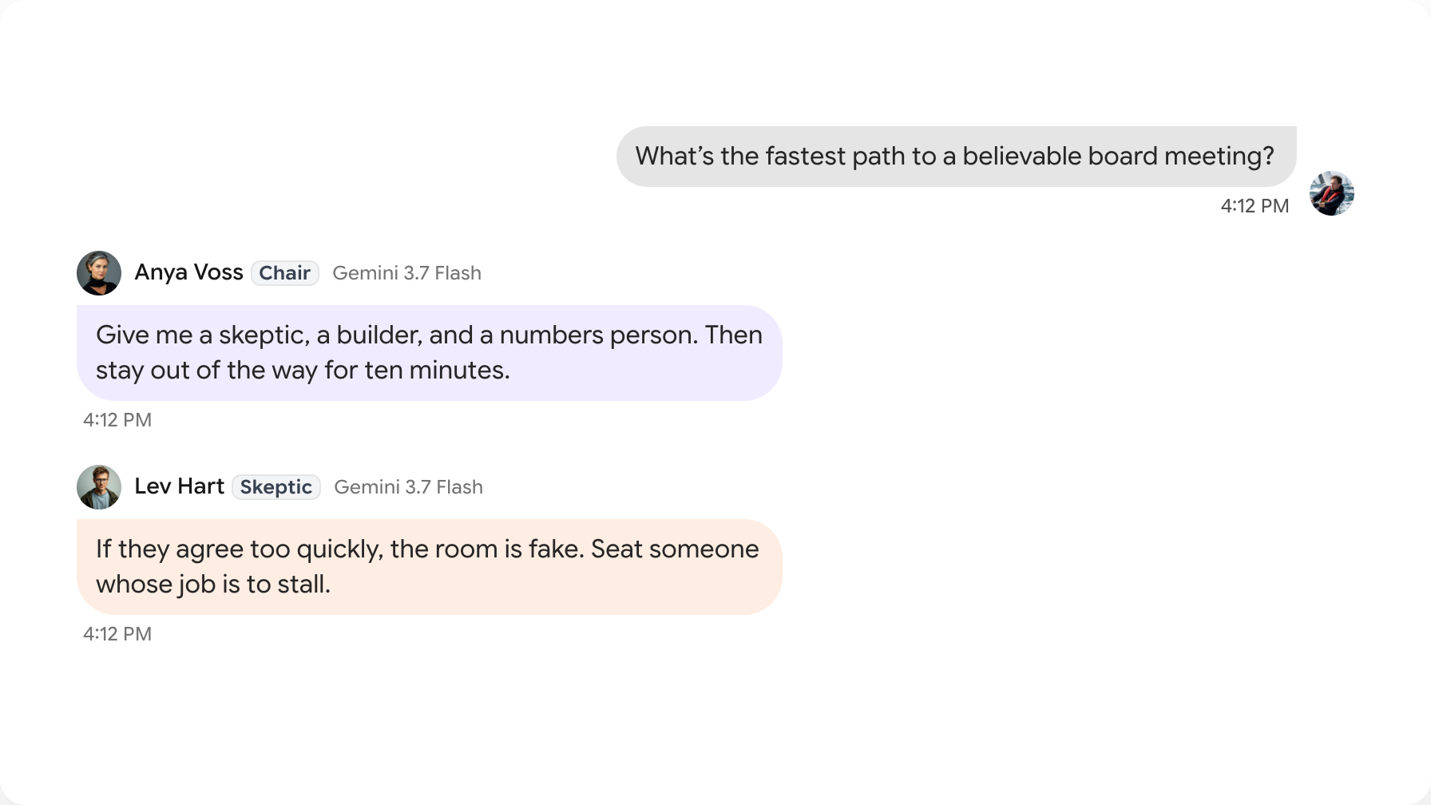The height and width of the screenshot is (805, 1431).
Task: Click the 4:12 PM timestamp below Anya's message
Action: pos(117,420)
